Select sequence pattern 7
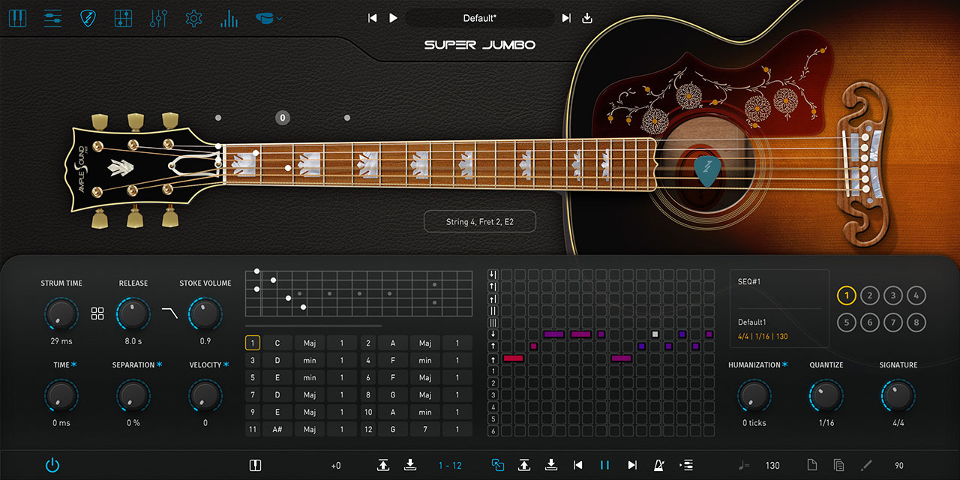The width and height of the screenshot is (960, 480). [892, 323]
